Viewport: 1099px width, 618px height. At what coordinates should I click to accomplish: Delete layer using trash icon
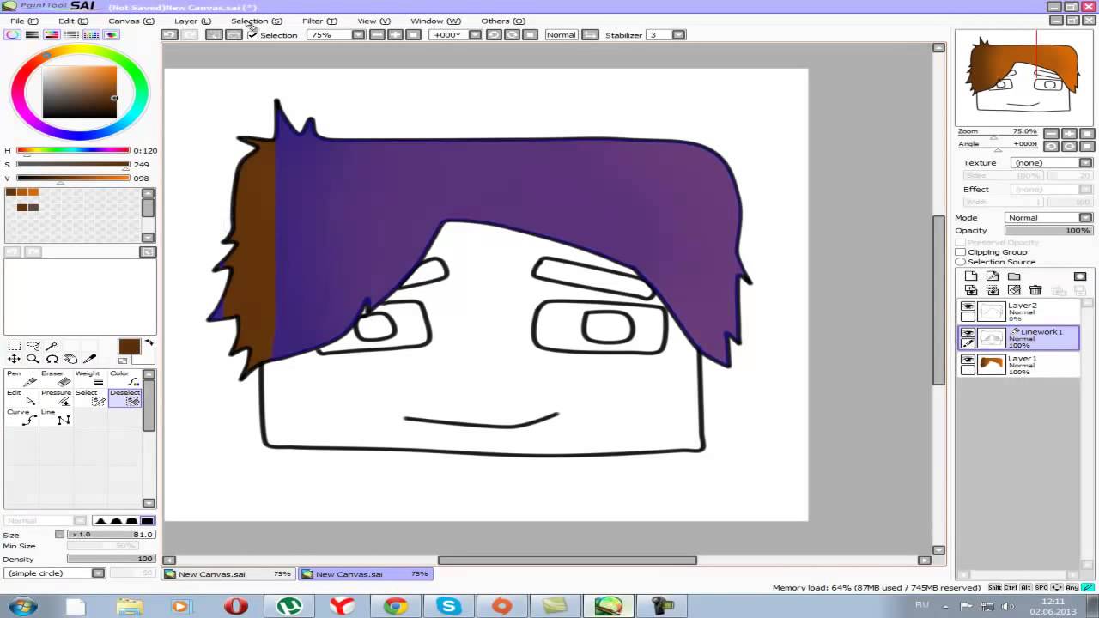pyautogui.click(x=1035, y=290)
